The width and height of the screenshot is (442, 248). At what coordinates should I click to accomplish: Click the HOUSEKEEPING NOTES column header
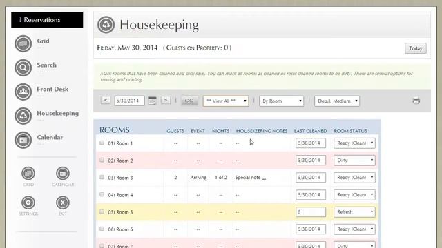[x=262, y=131]
